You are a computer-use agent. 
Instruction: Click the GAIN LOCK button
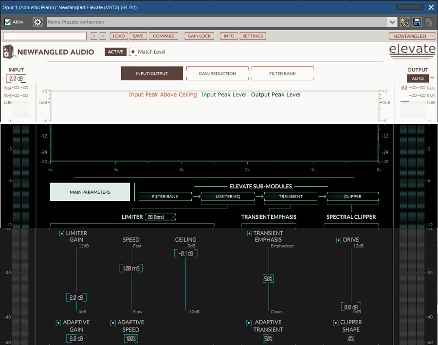point(199,36)
